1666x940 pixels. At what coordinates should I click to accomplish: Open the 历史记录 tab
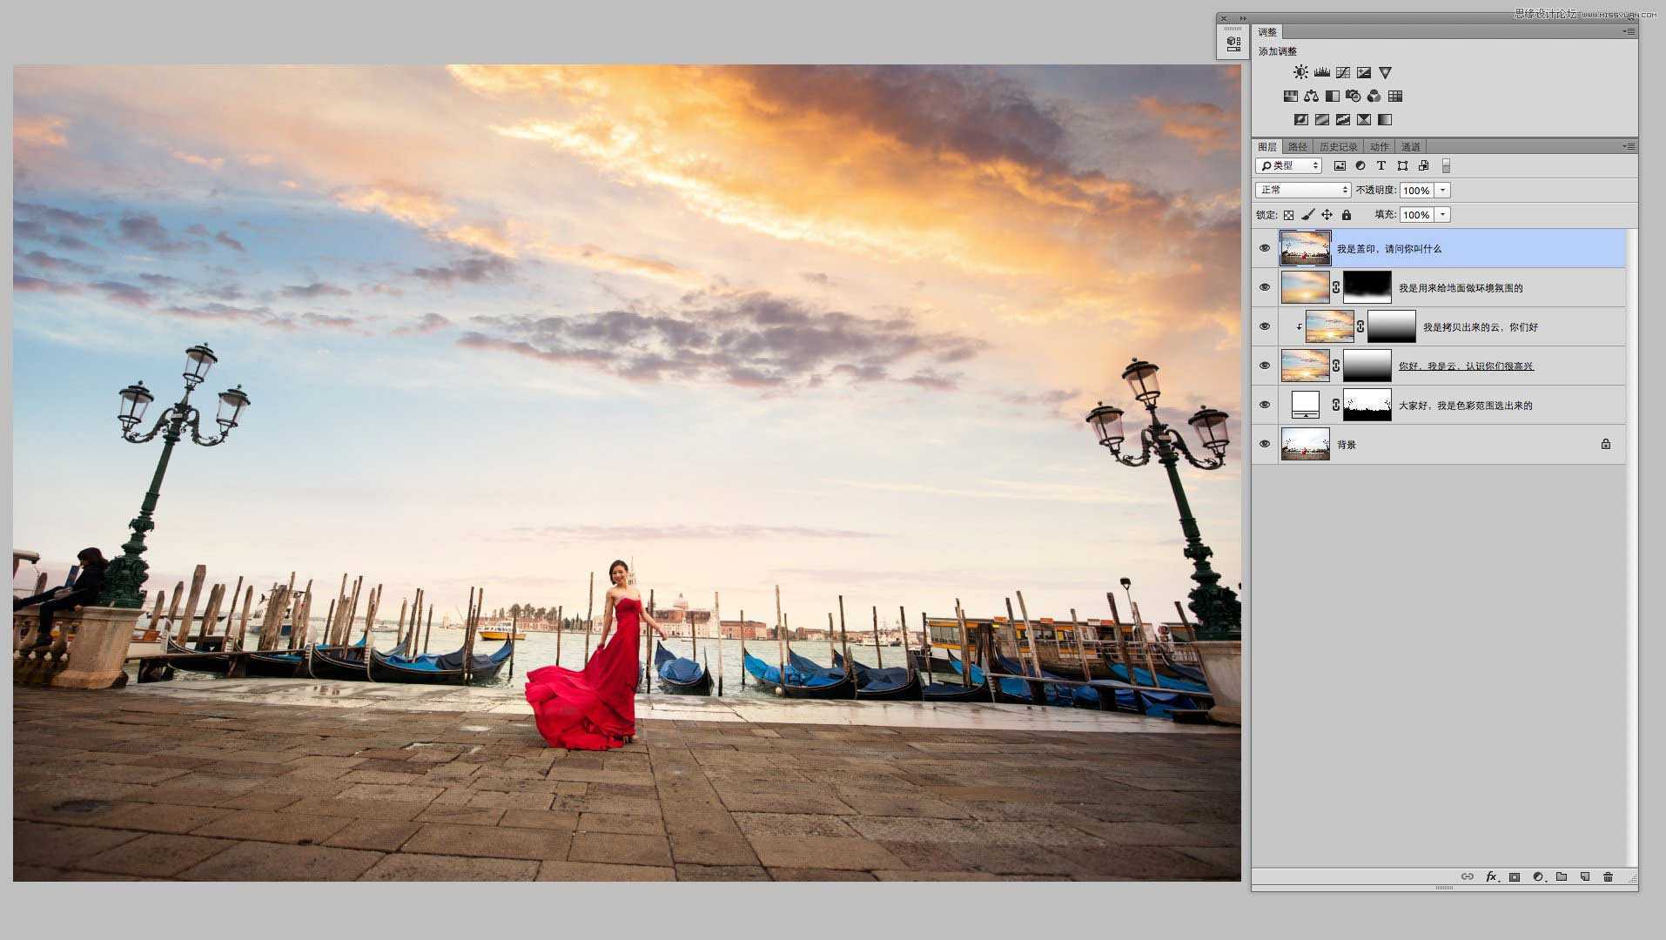click(1338, 146)
